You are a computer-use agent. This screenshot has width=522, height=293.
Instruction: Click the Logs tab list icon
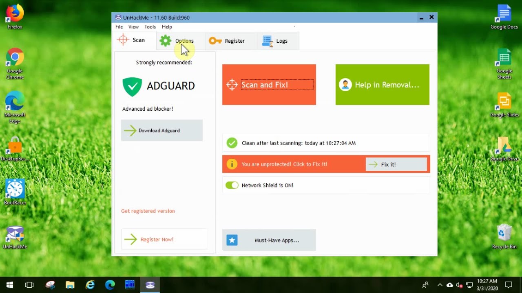pos(268,41)
